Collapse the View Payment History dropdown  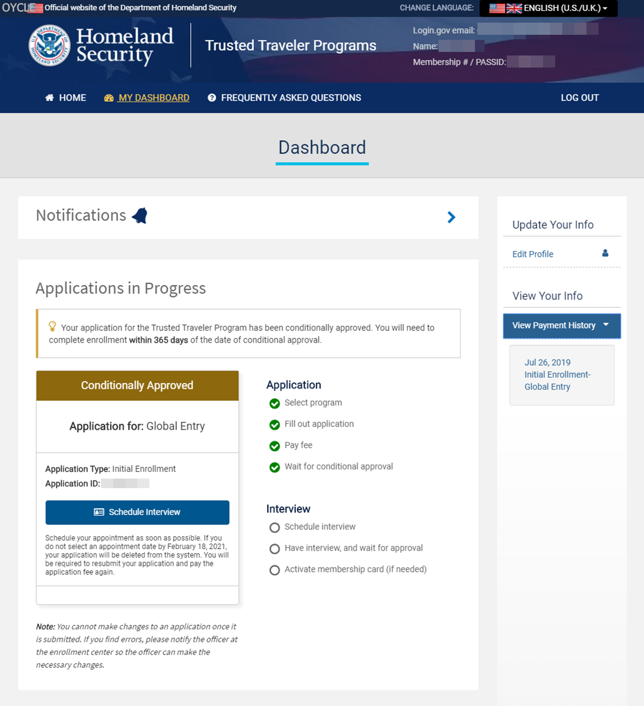[x=562, y=326]
